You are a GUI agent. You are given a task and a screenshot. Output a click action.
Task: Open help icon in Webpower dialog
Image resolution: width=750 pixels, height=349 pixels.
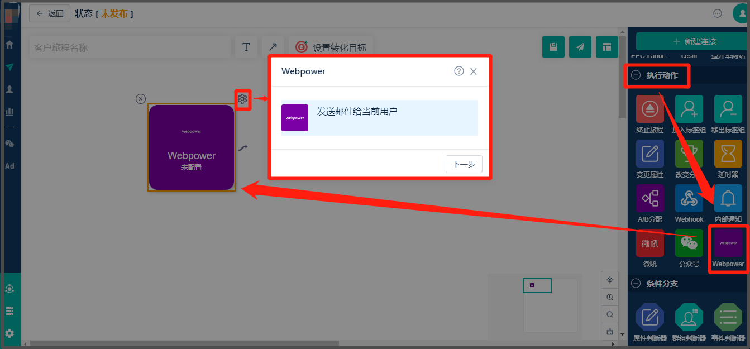coord(459,71)
